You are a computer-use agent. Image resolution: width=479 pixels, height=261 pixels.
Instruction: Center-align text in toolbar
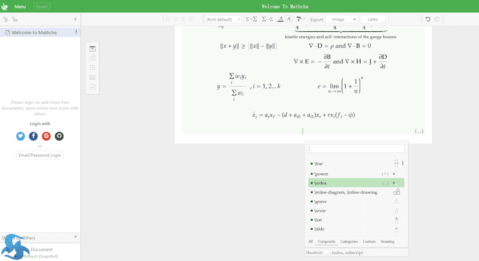click(176, 19)
